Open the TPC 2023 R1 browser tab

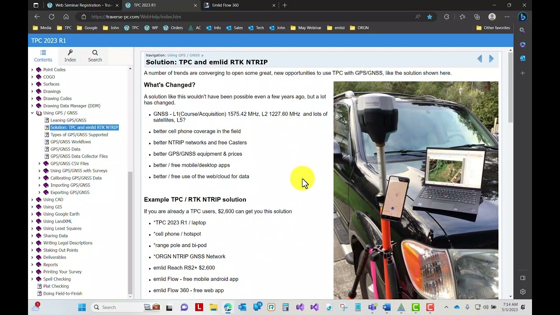[x=161, y=5]
